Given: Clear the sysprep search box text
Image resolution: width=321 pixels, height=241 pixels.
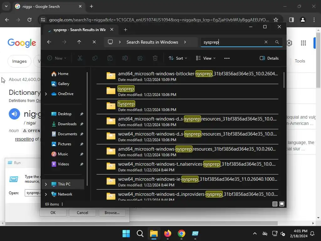Looking at the screenshot, I should point(266,42).
